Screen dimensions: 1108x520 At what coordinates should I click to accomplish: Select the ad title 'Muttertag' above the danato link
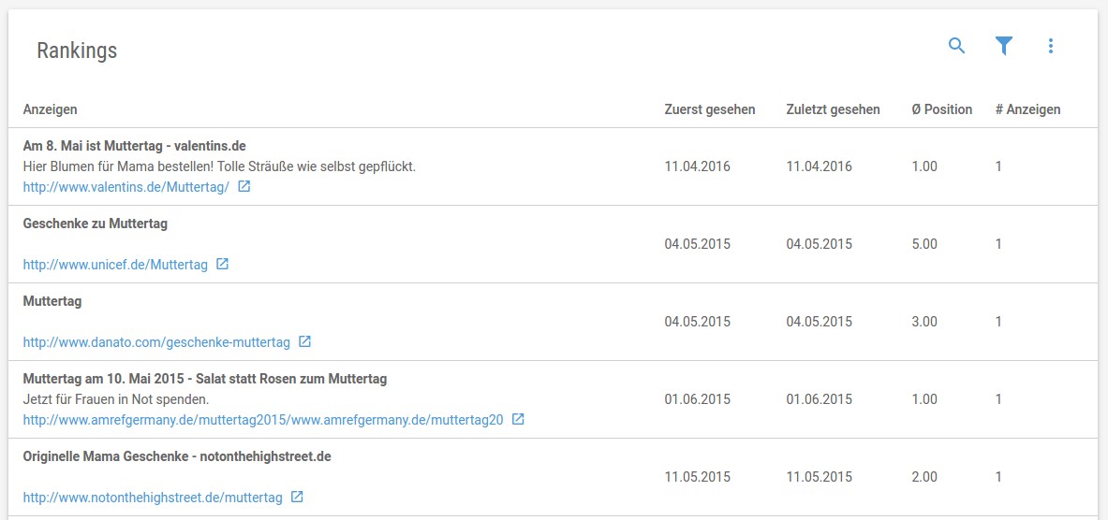(x=52, y=301)
